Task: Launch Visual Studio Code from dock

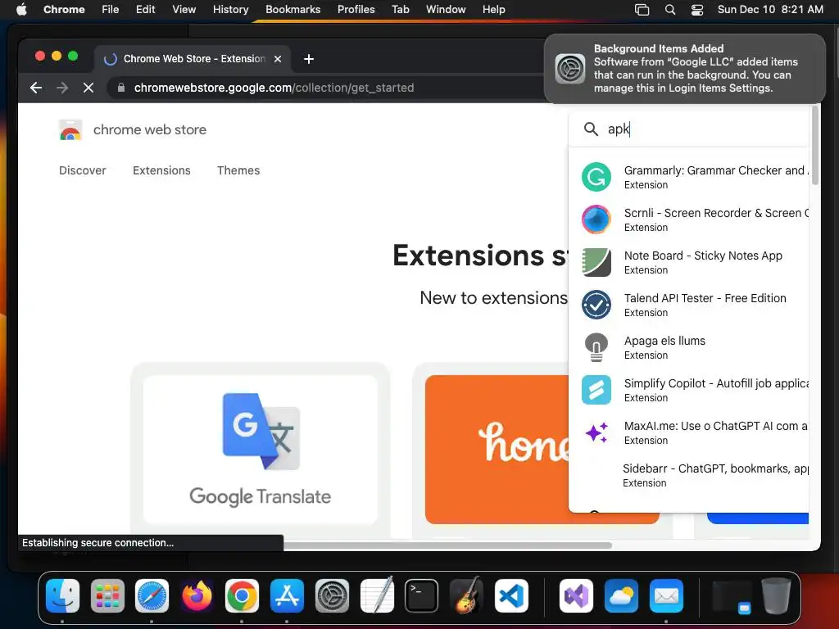Action: pos(511,595)
